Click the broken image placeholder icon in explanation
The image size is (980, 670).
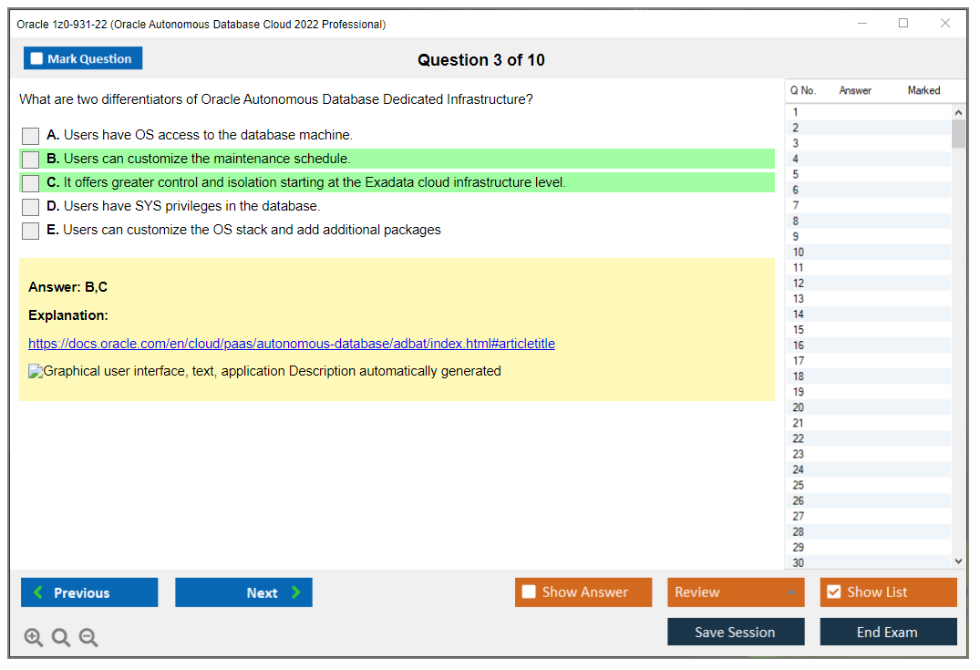[35, 370]
